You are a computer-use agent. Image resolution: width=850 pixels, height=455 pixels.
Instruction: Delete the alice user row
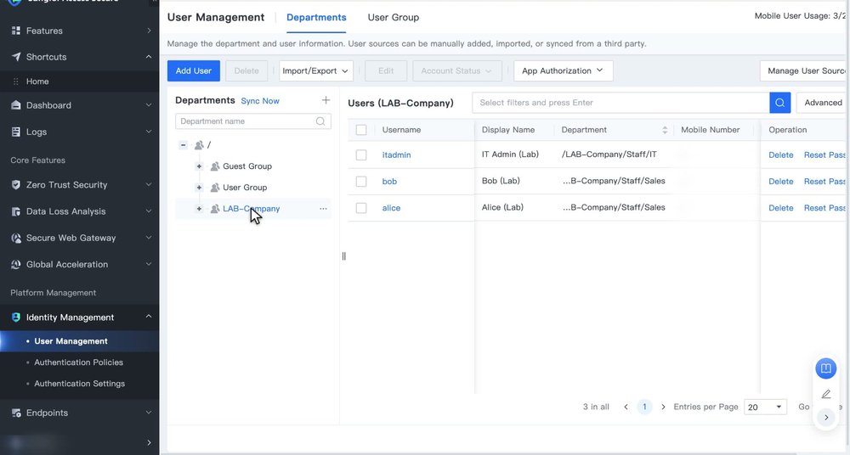(780, 208)
